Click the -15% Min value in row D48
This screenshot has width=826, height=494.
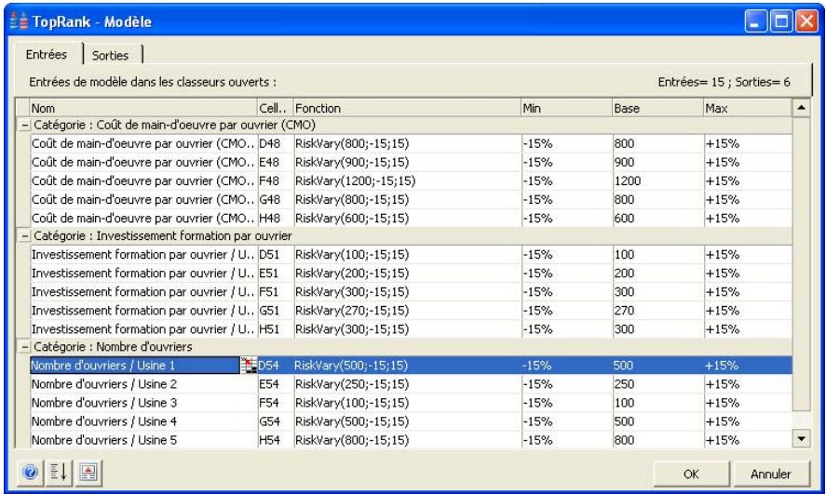coord(537,143)
